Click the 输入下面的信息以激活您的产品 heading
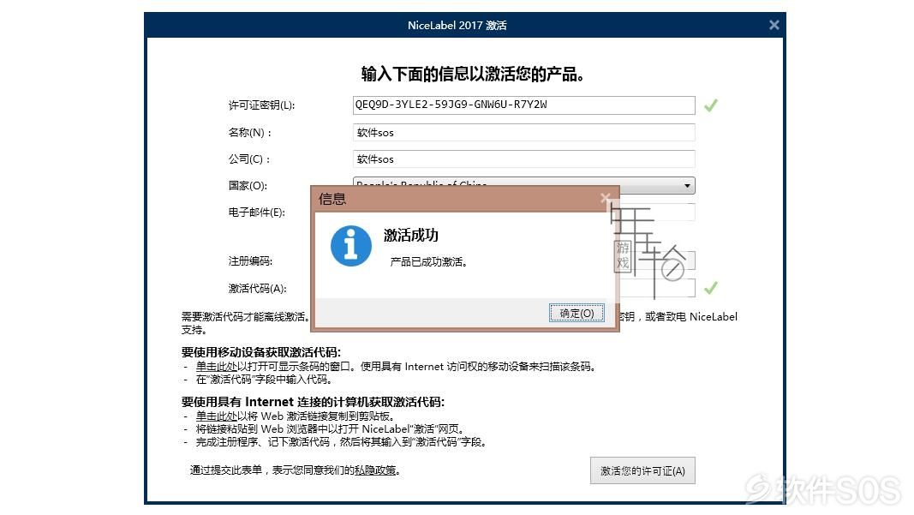This screenshot has width=914, height=515. tap(473, 74)
